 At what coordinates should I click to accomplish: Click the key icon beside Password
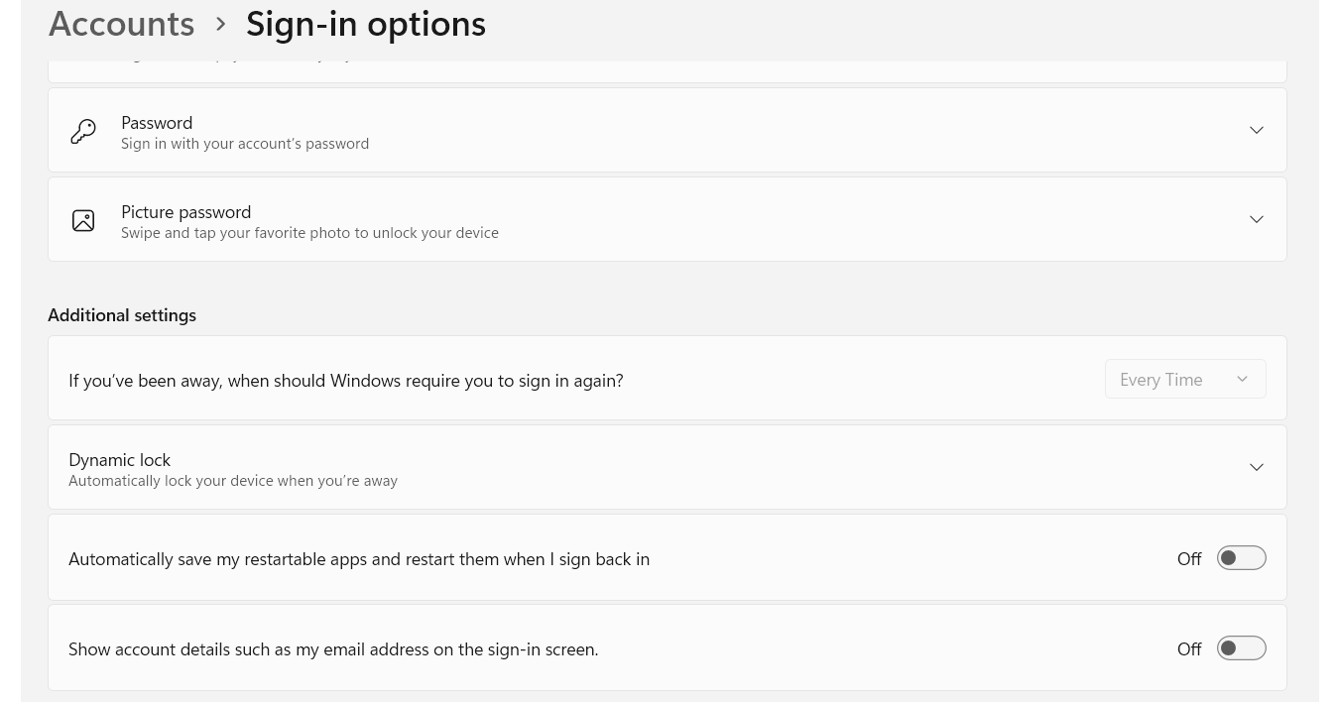pyautogui.click(x=83, y=131)
